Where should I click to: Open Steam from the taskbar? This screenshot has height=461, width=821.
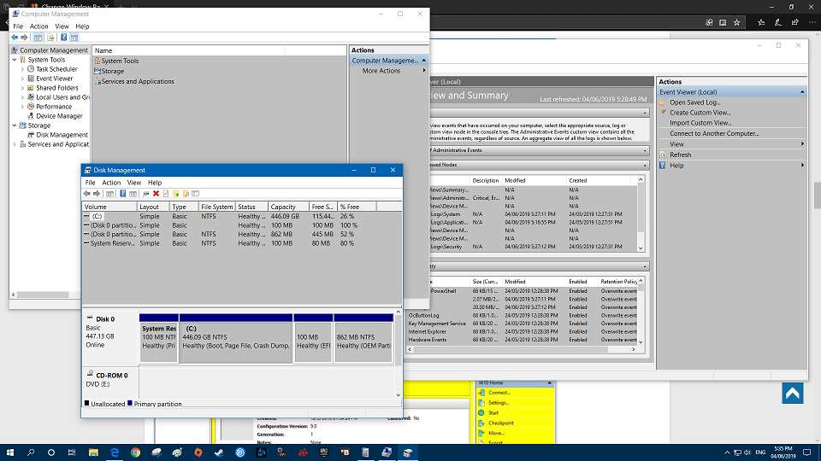point(219,452)
